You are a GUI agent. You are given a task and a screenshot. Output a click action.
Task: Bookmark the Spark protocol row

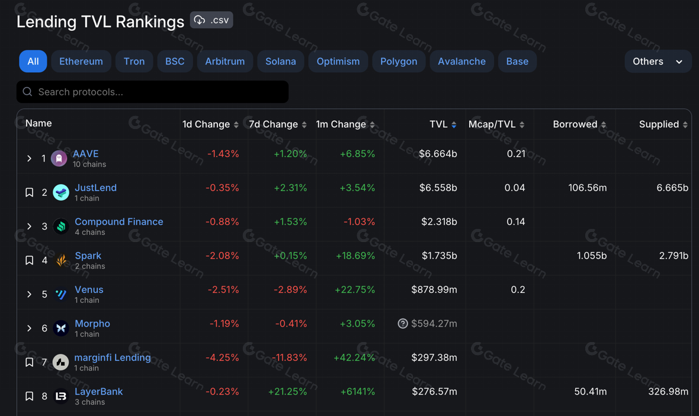point(29,260)
